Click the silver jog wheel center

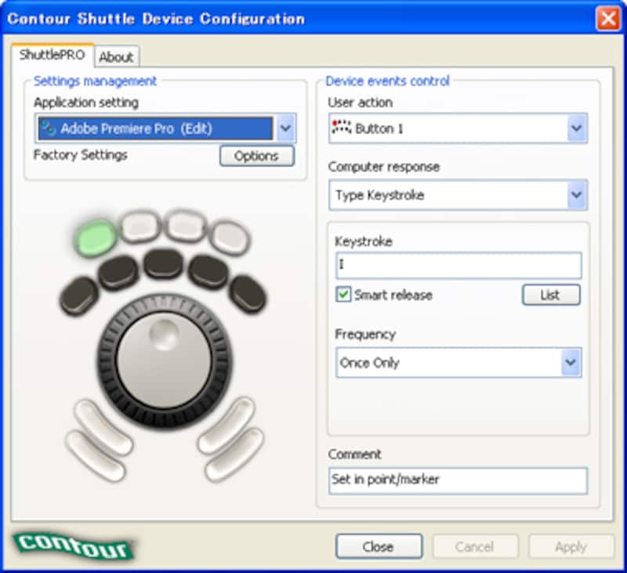pos(164,361)
